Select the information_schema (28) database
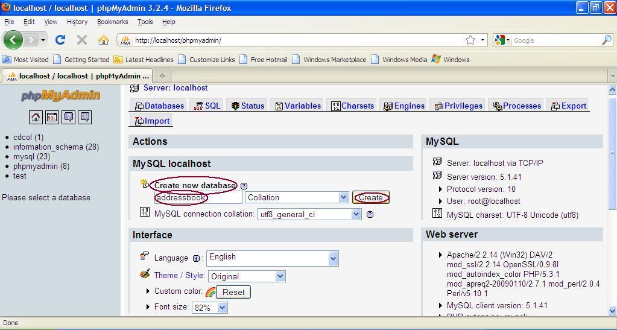 click(56, 147)
